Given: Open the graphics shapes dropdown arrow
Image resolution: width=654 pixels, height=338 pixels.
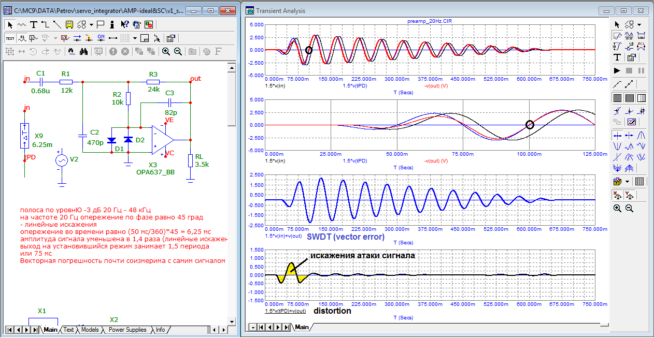Looking at the screenshot, I should pyautogui.click(x=91, y=24).
